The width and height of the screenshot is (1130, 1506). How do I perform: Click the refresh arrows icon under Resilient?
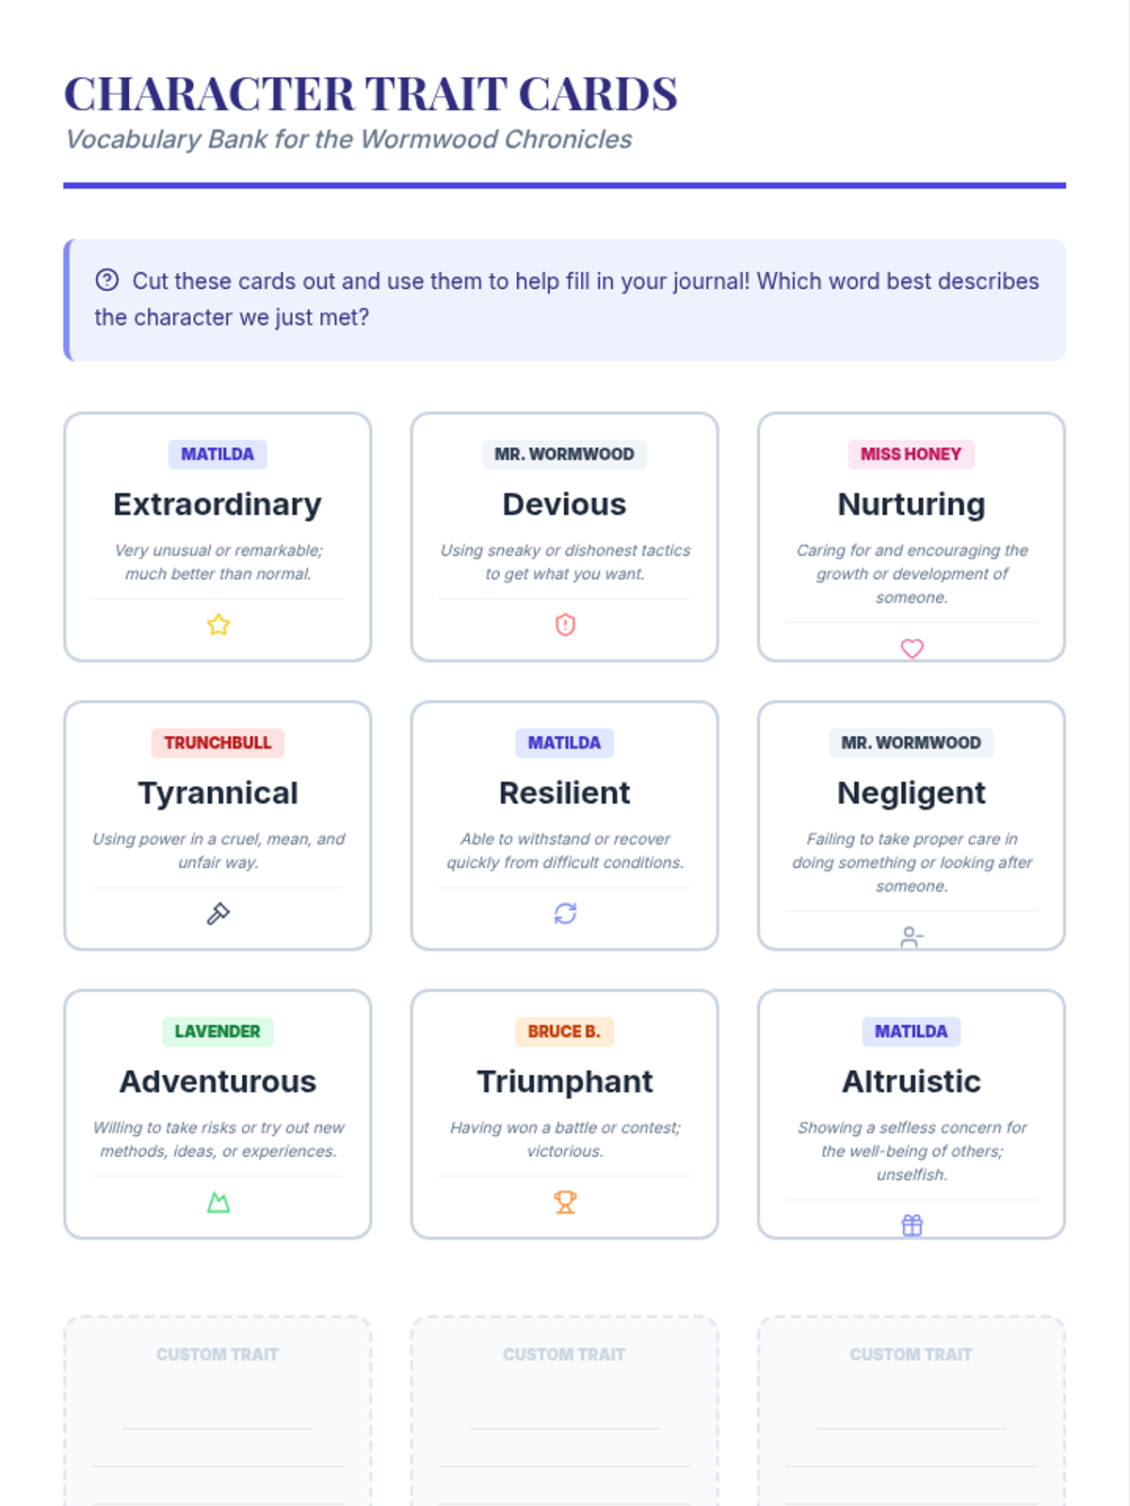(565, 914)
